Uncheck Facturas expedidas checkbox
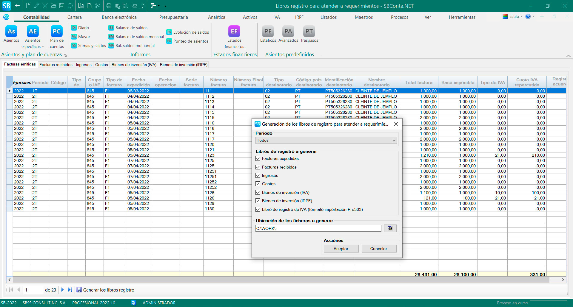This screenshot has height=307, width=573. click(258, 158)
